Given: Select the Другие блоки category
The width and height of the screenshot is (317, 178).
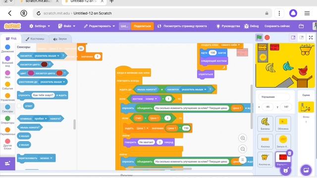Looking at the screenshot, I should [x=7, y=144].
